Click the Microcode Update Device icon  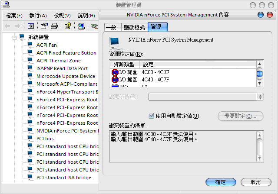(x=31, y=76)
